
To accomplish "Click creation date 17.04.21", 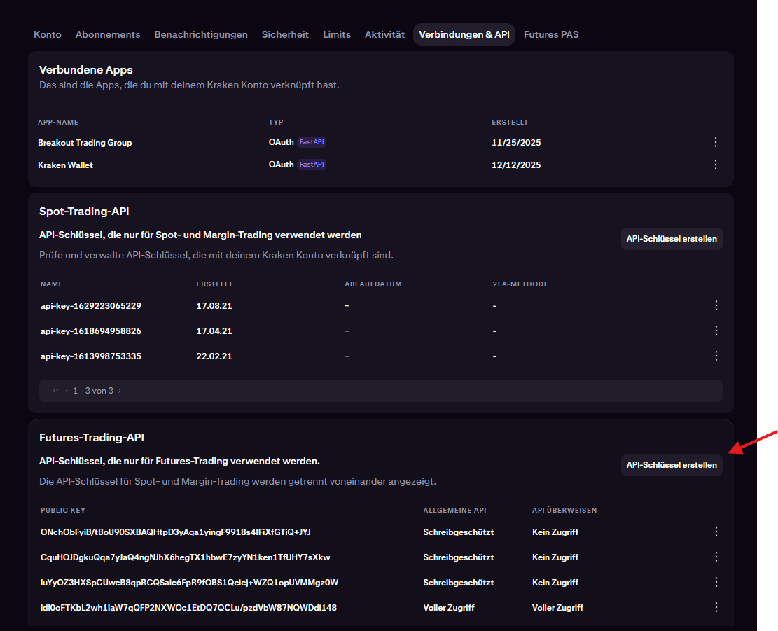I will tap(214, 331).
